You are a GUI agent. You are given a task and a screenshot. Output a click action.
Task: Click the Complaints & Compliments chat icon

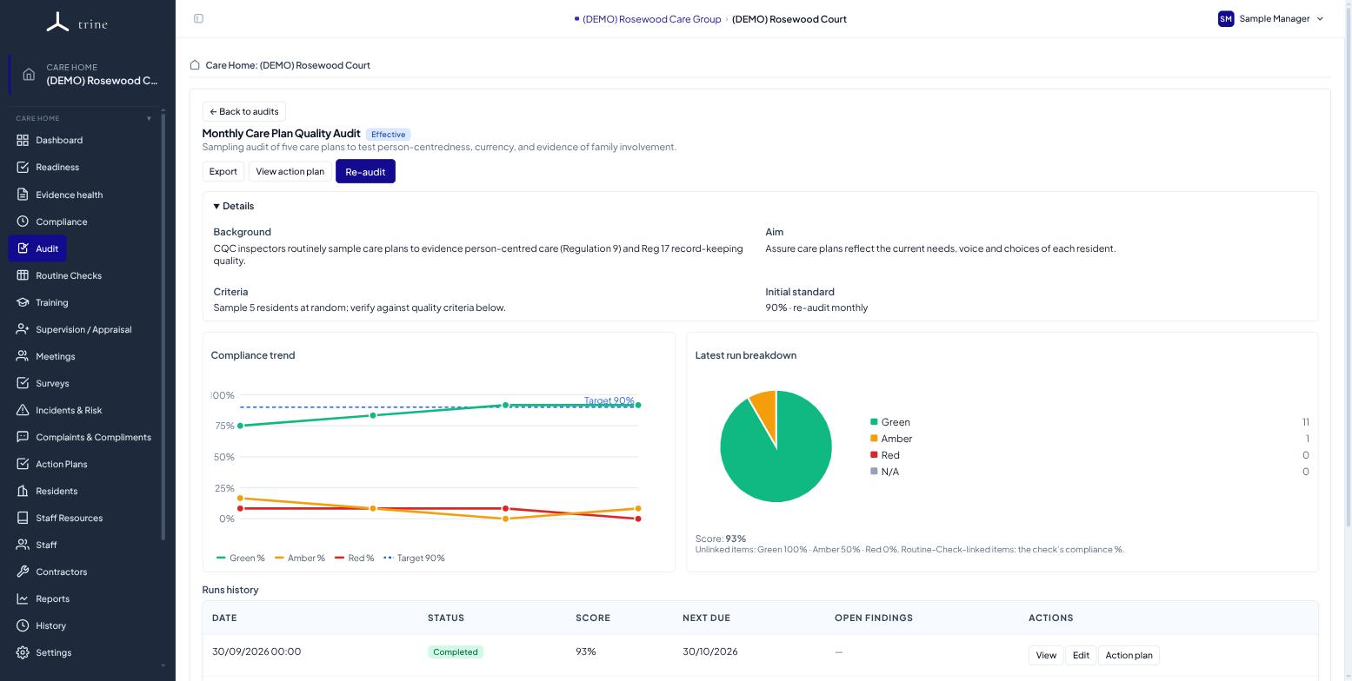click(23, 437)
